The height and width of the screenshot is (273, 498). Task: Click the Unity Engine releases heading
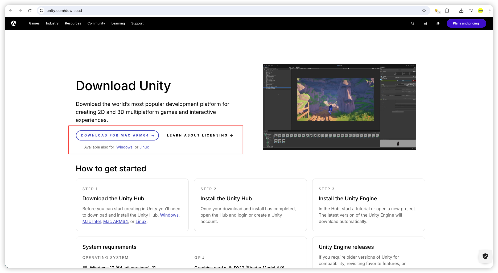click(346, 247)
